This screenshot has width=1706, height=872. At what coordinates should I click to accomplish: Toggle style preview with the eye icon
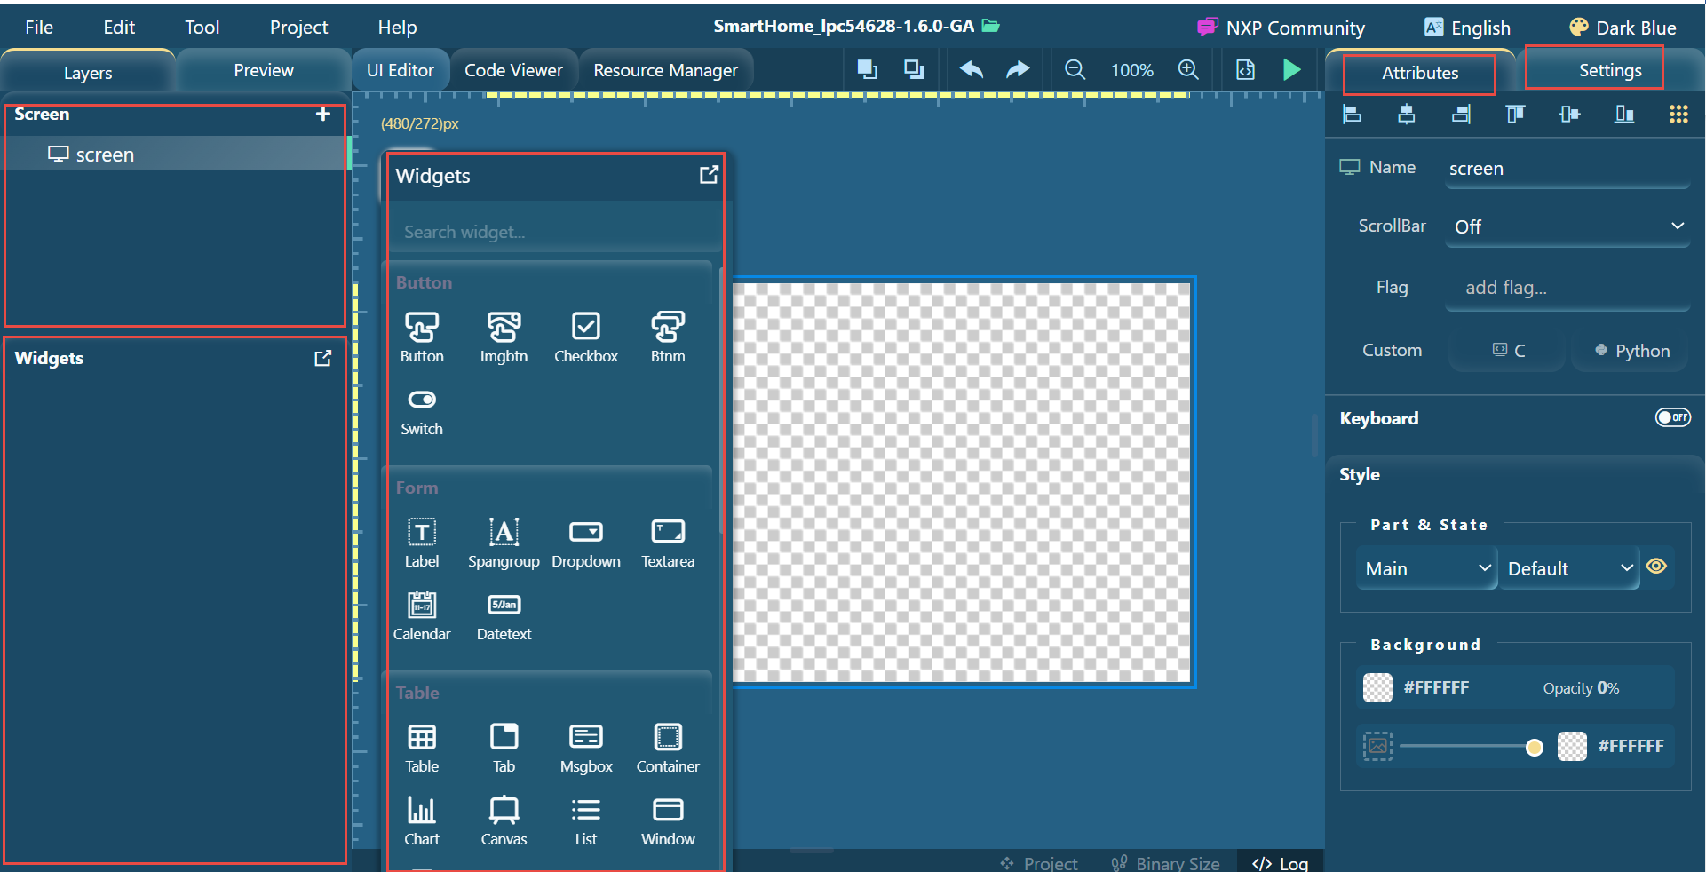pyautogui.click(x=1657, y=567)
